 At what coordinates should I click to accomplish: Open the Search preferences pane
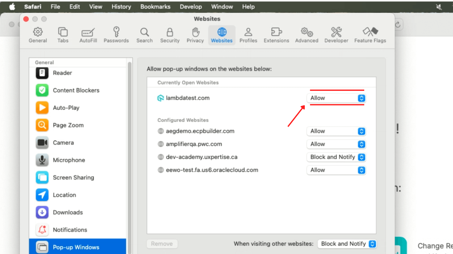pyautogui.click(x=144, y=35)
